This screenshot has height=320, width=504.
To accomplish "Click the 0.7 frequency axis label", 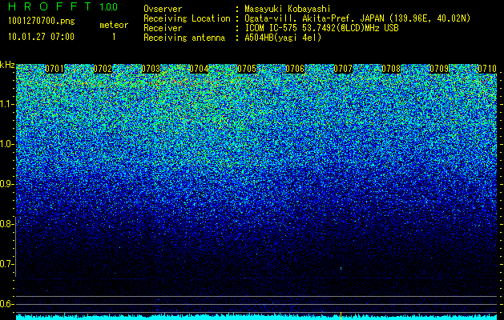I will point(6,264).
